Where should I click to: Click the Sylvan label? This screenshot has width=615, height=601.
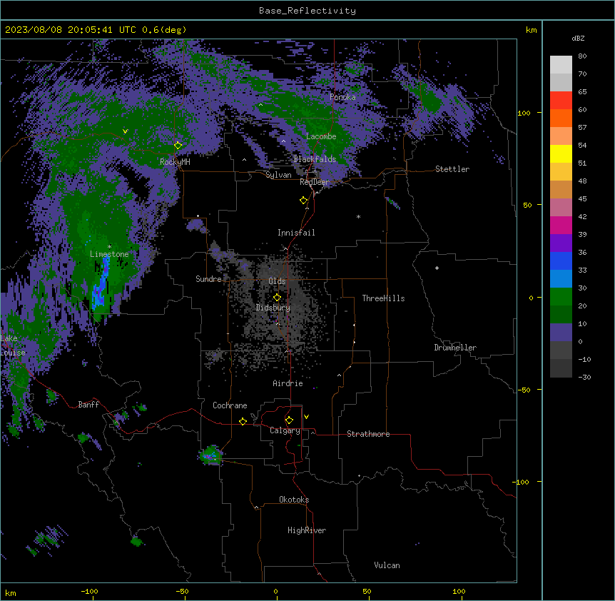coord(278,175)
